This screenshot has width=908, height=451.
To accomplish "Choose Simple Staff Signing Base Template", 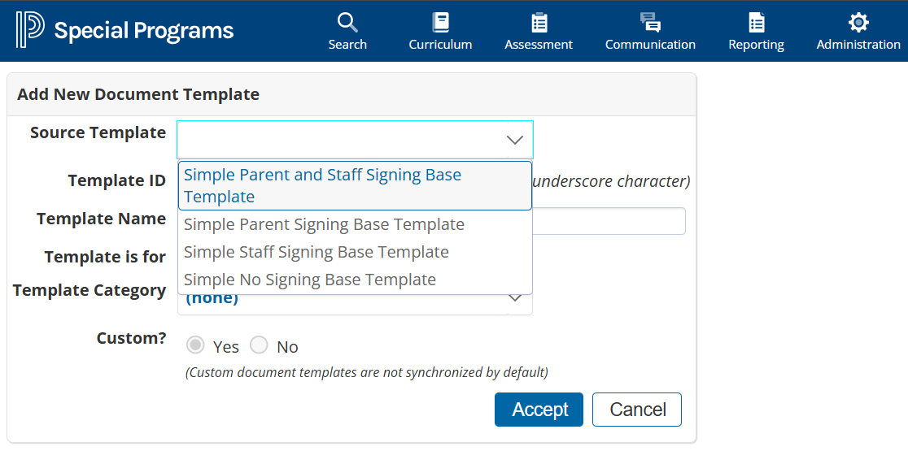I will [316, 252].
